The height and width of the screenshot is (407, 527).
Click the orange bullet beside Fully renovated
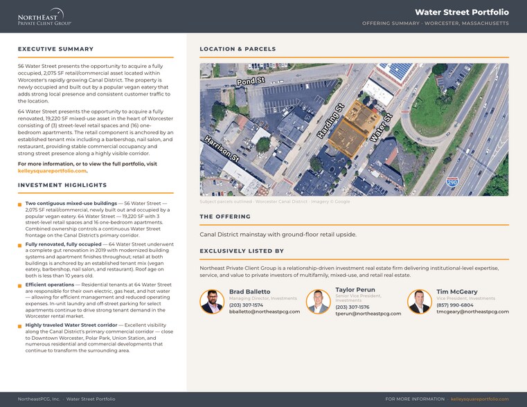pos(20,246)
